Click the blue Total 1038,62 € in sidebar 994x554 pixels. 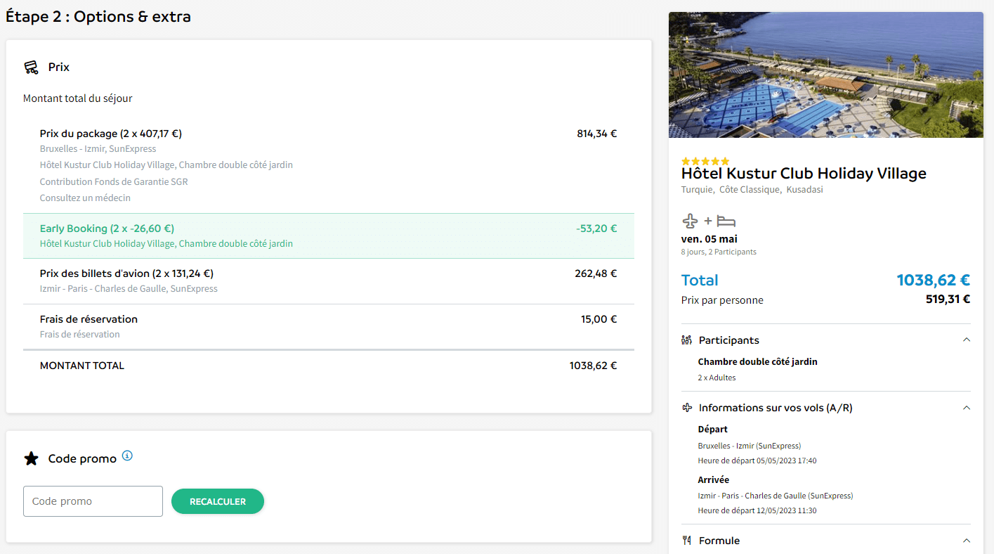click(x=934, y=281)
